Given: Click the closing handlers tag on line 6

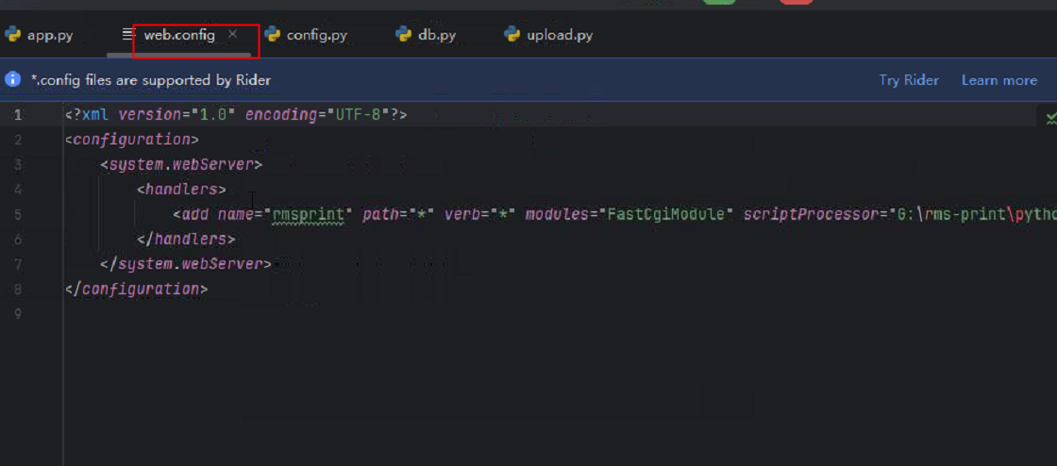Looking at the screenshot, I should (186, 240).
